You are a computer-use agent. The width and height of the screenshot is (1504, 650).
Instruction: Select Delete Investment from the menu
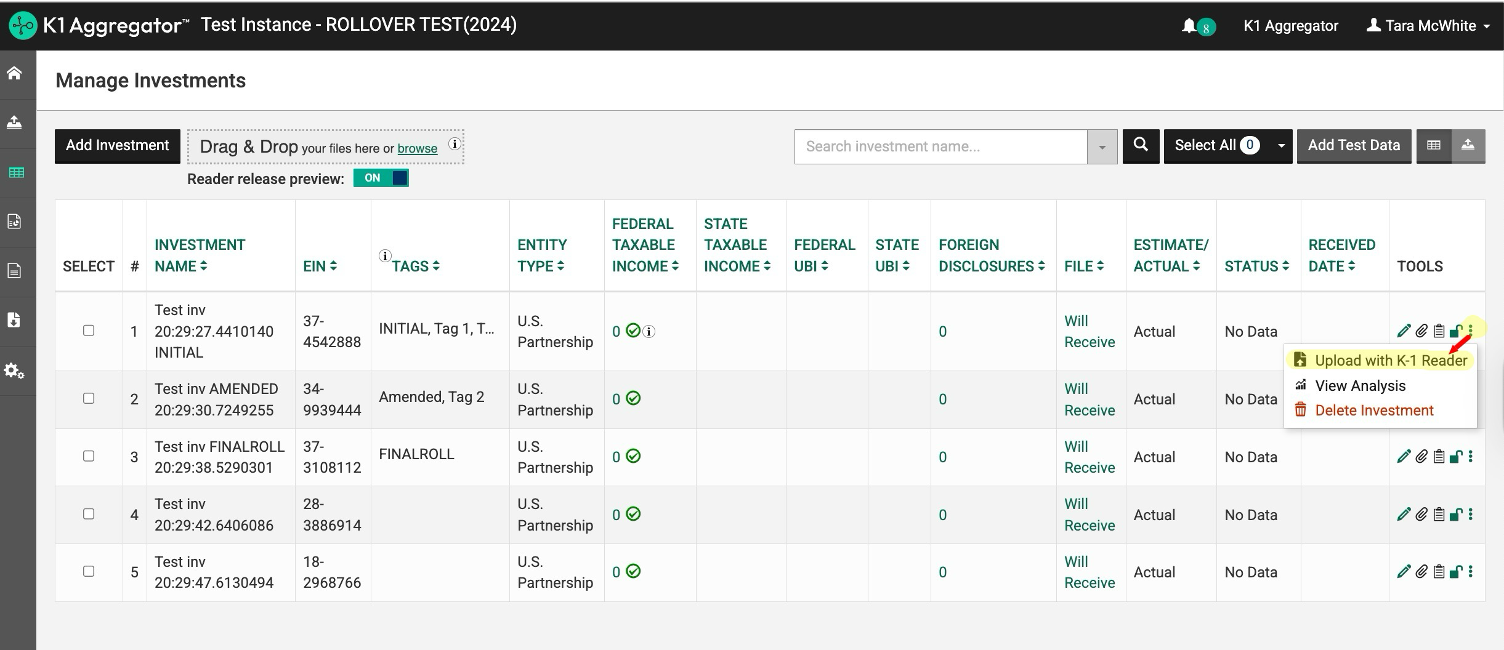(1373, 411)
